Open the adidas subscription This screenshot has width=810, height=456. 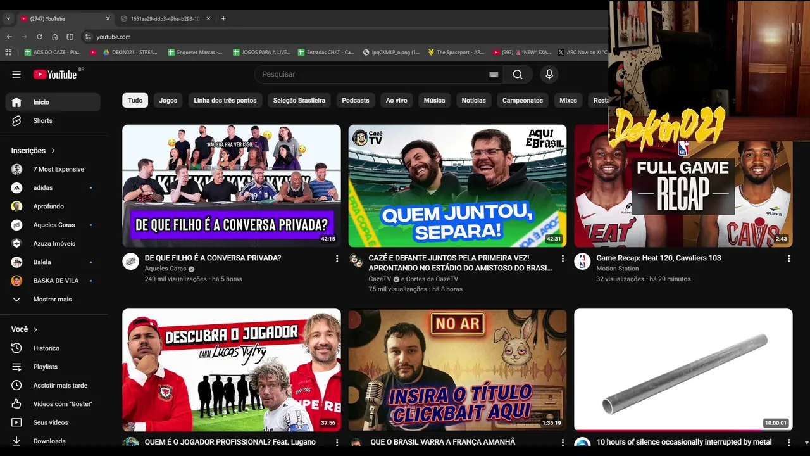click(53, 187)
